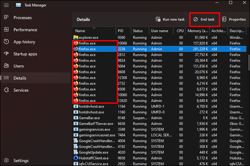The height and width of the screenshot is (166, 250).
Task: Sort processes by the PID column header
Action: [123, 31]
